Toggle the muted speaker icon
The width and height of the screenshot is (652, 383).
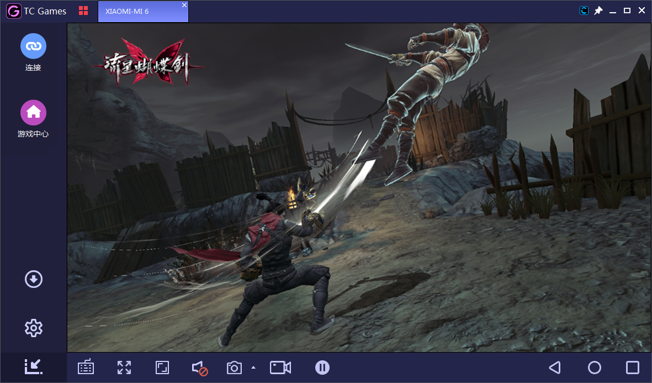pos(200,368)
